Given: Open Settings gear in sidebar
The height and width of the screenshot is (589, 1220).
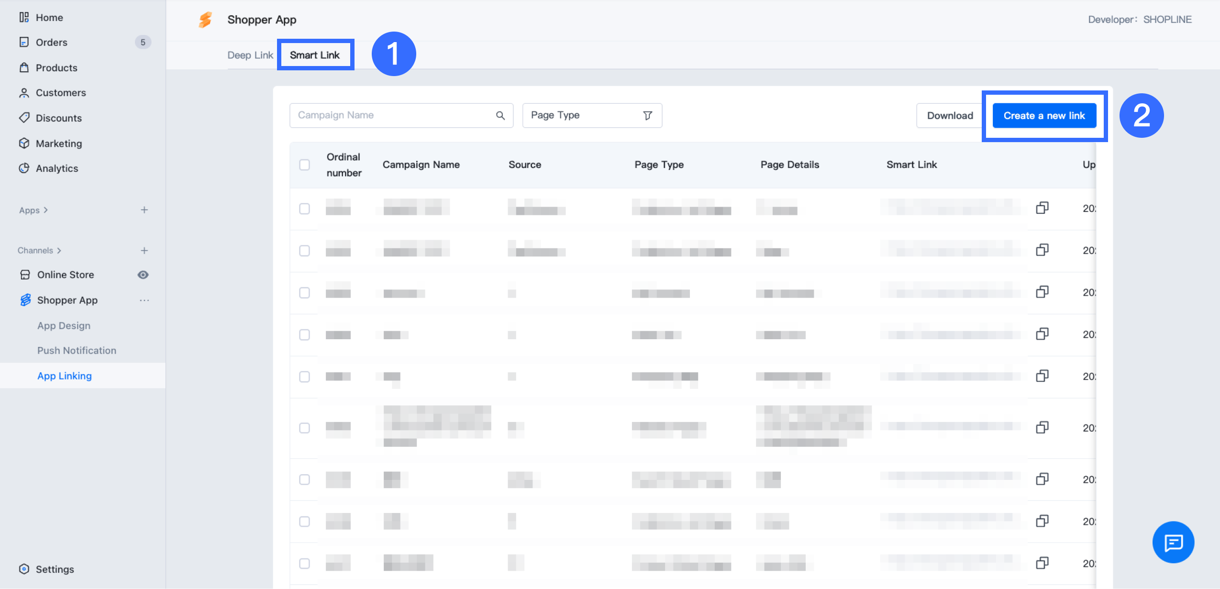Looking at the screenshot, I should pyautogui.click(x=24, y=569).
